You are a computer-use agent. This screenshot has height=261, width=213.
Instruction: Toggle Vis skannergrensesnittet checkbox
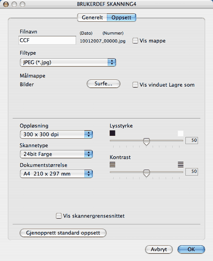point(58,216)
